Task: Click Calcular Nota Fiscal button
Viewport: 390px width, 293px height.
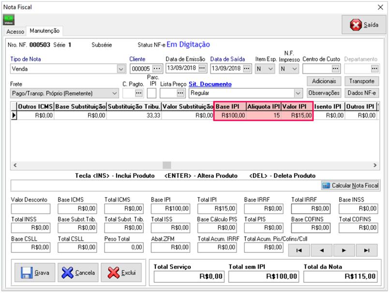Action: pos(350,185)
